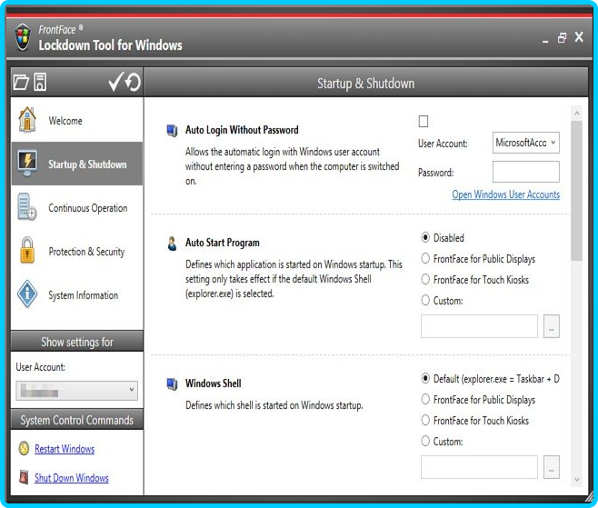Click the undo reset arrow icon
The width and height of the screenshot is (598, 508).
[133, 82]
